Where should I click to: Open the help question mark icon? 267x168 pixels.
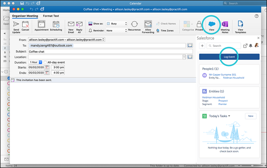[x=257, y=16]
